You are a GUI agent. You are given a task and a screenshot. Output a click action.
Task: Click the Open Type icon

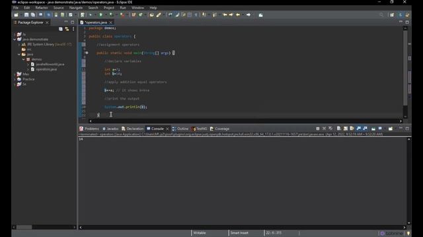151,15
